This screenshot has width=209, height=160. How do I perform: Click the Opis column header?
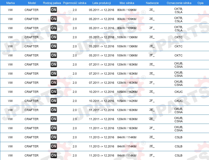click(x=200, y=3)
